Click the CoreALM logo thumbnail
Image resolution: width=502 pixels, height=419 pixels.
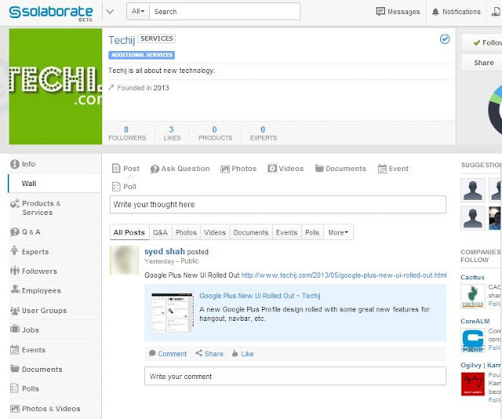click(473, 341)
